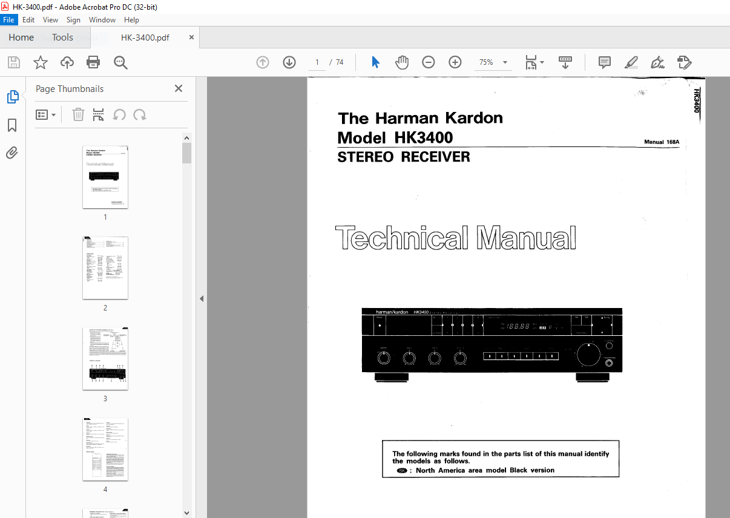The image size is (730, 518).
Task: Activate the Hand pan tool
Action: (403, 62)
